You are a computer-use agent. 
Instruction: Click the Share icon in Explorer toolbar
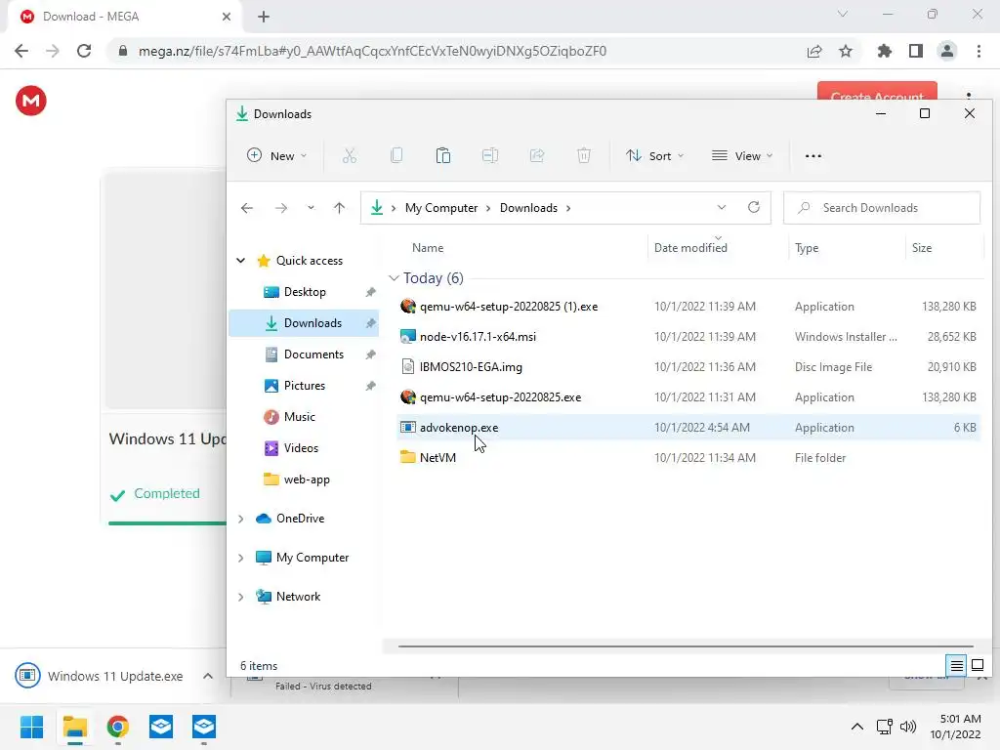pyautogui.click(x=537, y=155)
